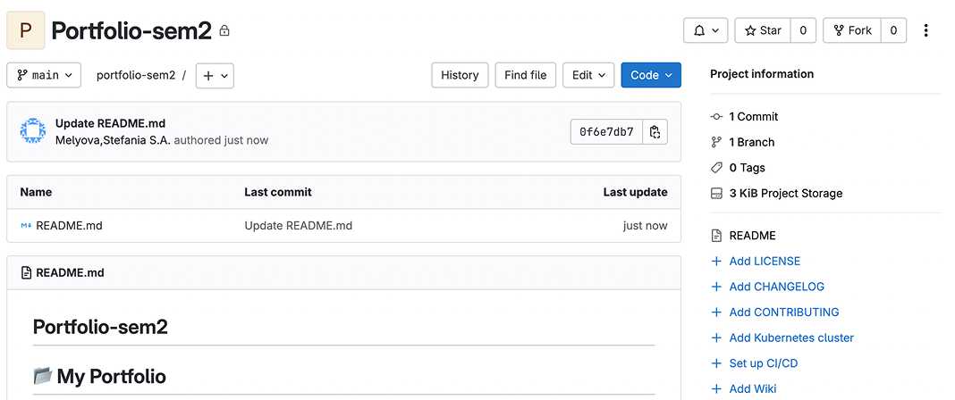The width and height of the screenshot is (955, 400).
Task: Click the Add LICENSE link
Action: click(x=765, y=261)
